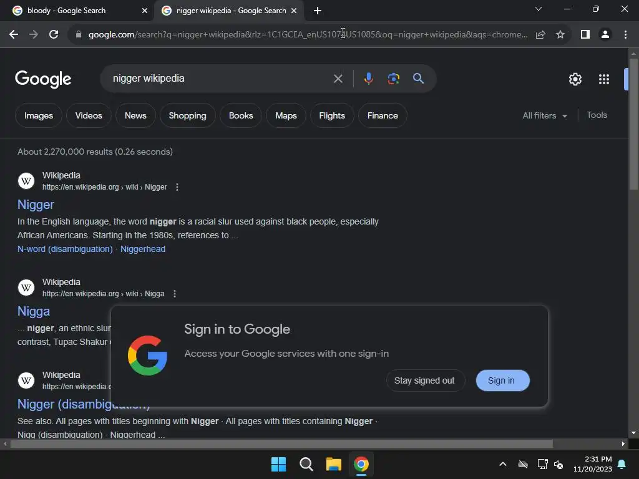Open Google quick settings gear

(x=575, y=79)
